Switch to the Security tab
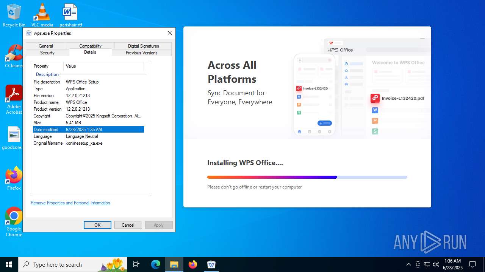 [x=47, y=53]
